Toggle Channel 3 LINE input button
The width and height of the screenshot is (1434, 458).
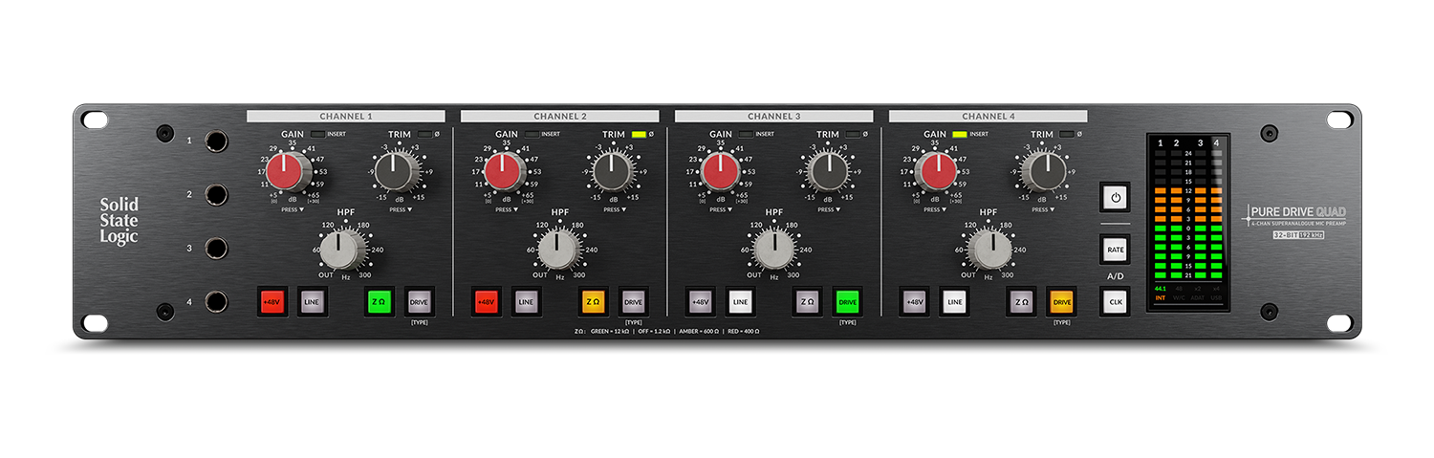tap(740, 302)
